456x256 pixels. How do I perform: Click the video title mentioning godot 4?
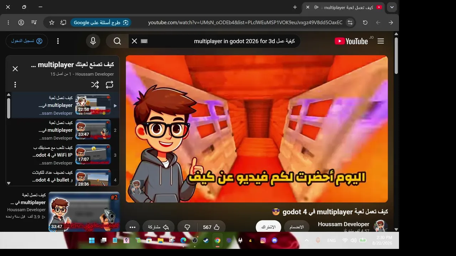[x=330, y=212]
